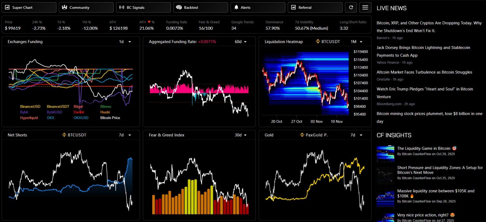This screenshot has height=222, width=486.
Task: Open the hamburger menu icon
Action: pos(365,7)
